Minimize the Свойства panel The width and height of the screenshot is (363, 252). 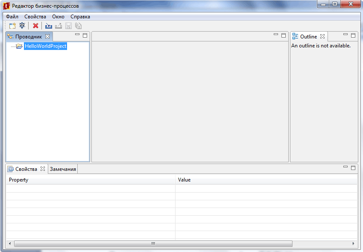coord(346,168)
